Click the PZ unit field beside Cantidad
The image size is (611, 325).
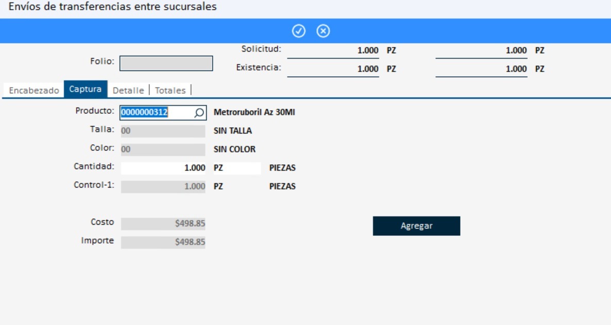tap(237, 168)
